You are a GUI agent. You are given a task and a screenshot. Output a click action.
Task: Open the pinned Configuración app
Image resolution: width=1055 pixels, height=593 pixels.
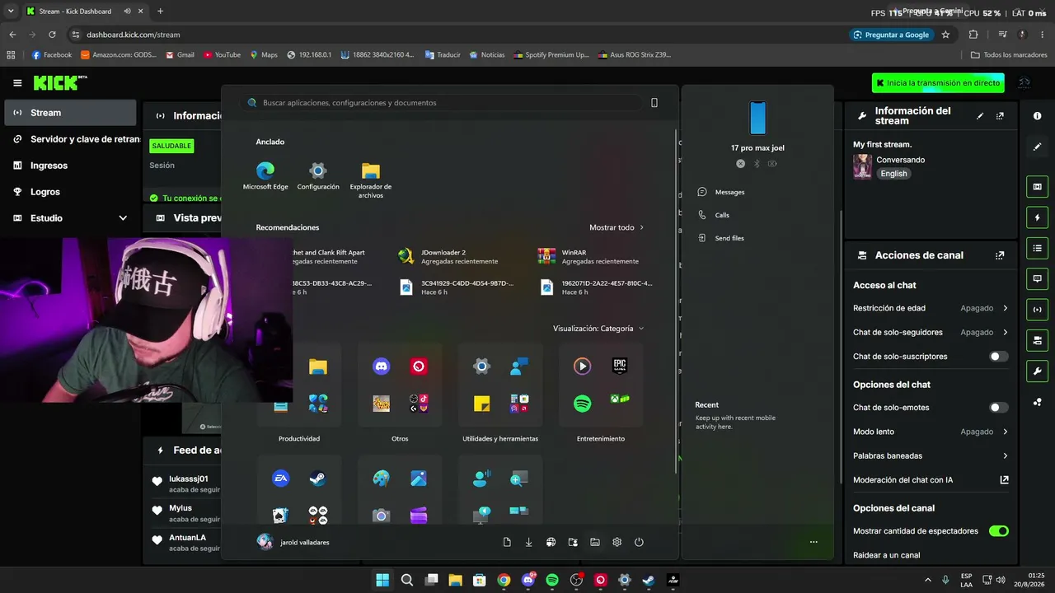(x=318, y=176)
